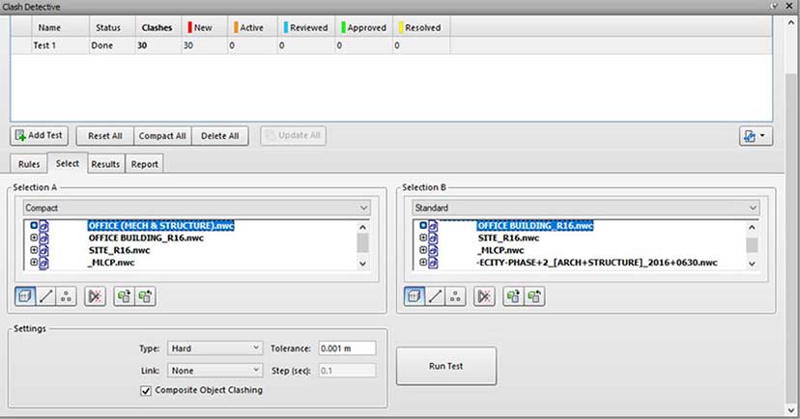The image size is (800, 419).
Task: Click Select in Scene icon under Selection A
Action: (145, 296)
